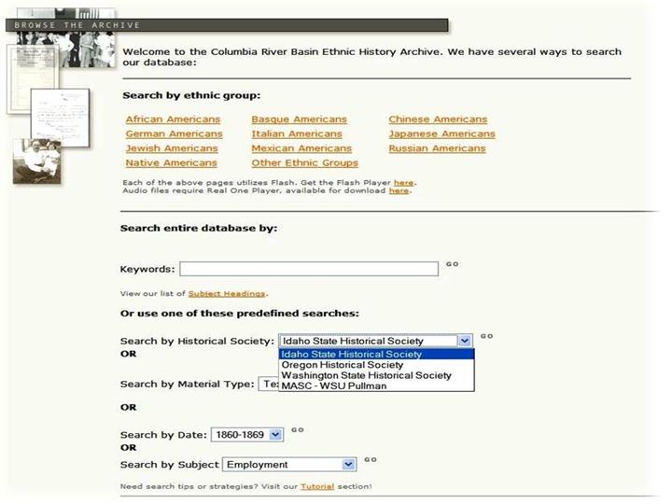Pick MASC - WSU Pullman option
Screen dimensions: 672x504
[x=376, y=385]
